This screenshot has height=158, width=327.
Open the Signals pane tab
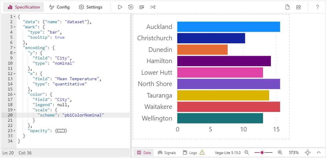(167, 153)
